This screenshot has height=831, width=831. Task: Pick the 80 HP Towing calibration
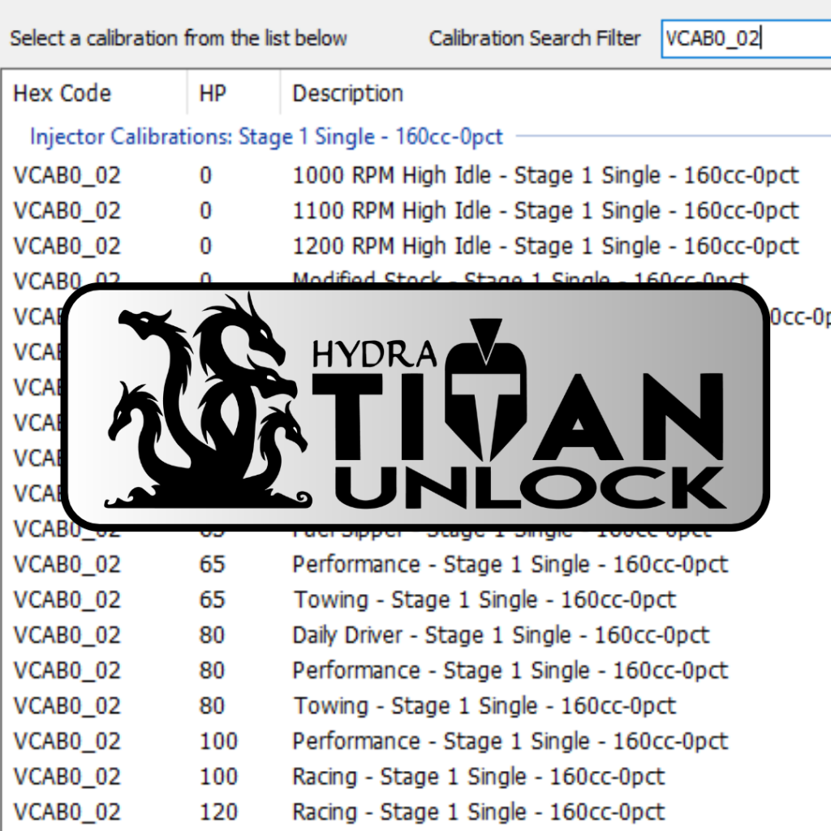point(484,706)
